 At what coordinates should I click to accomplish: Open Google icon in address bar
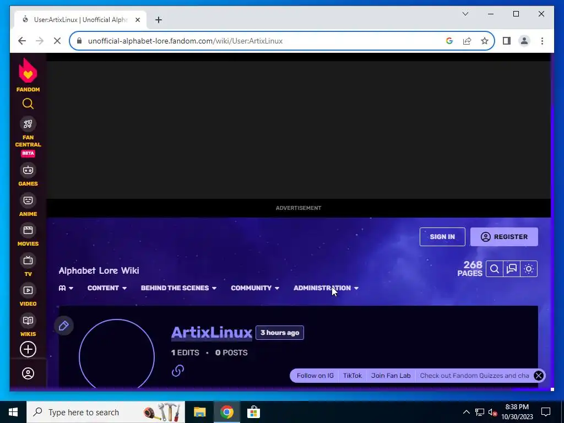[x=449, y=41]
